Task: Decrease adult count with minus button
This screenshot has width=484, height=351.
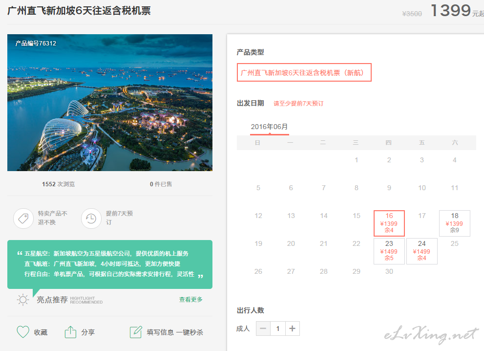Action: click(x=263, y=329)
